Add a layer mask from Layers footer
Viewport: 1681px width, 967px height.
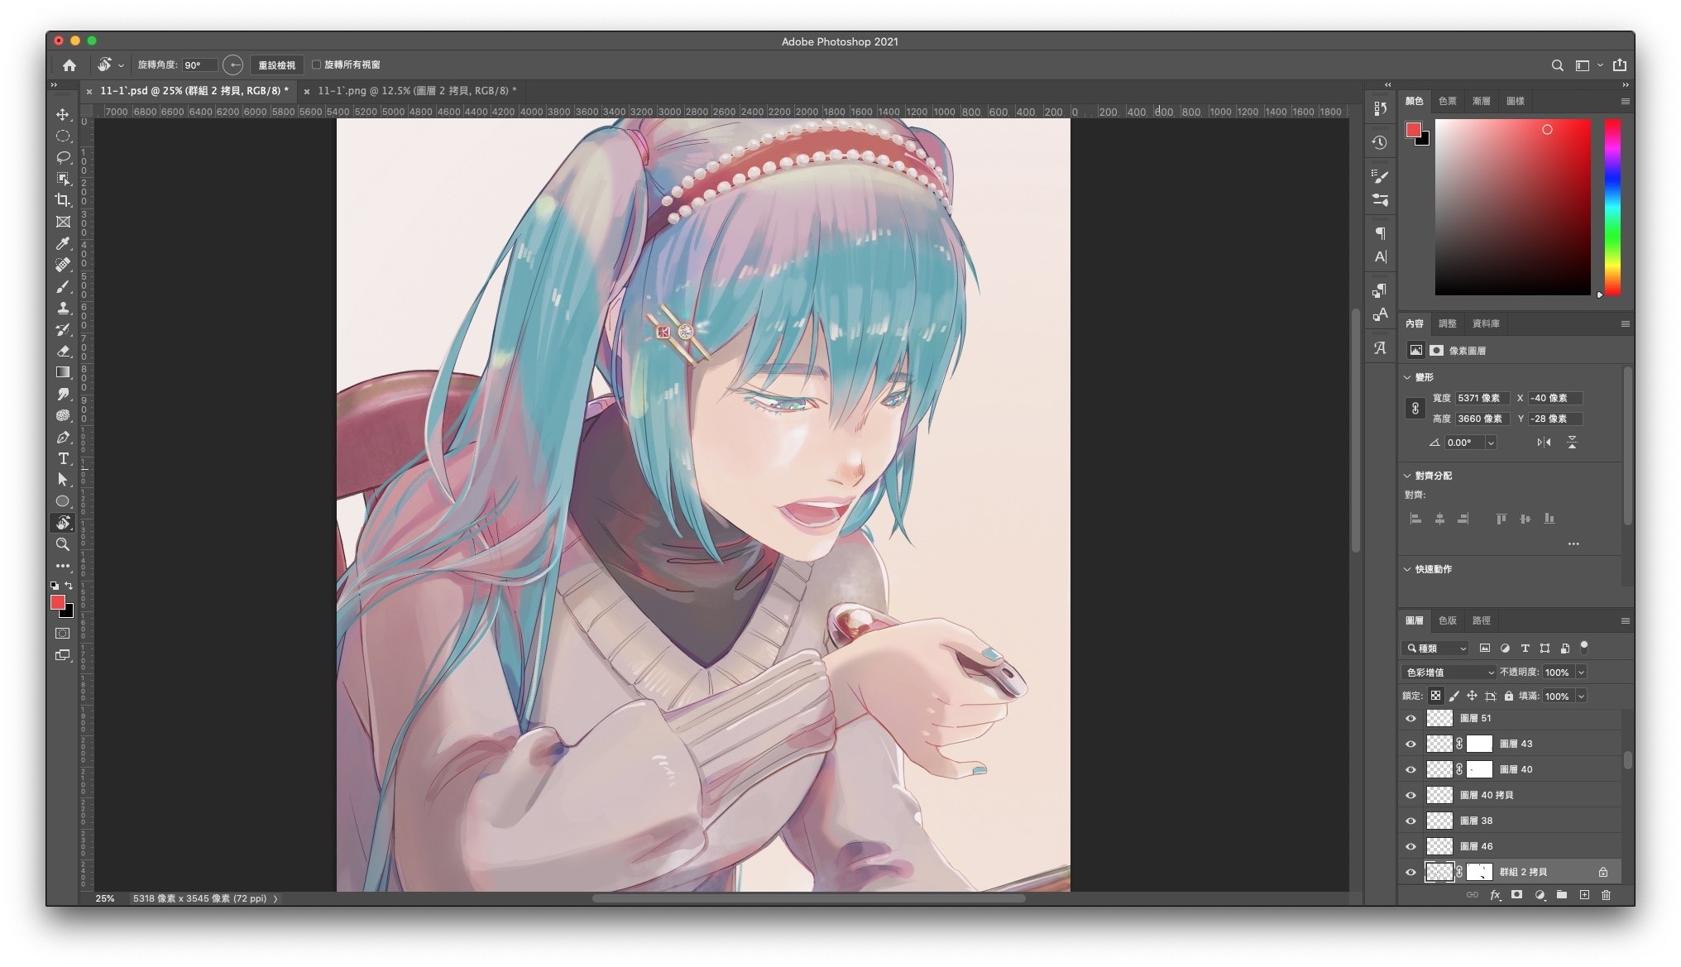pos(1516,895)
